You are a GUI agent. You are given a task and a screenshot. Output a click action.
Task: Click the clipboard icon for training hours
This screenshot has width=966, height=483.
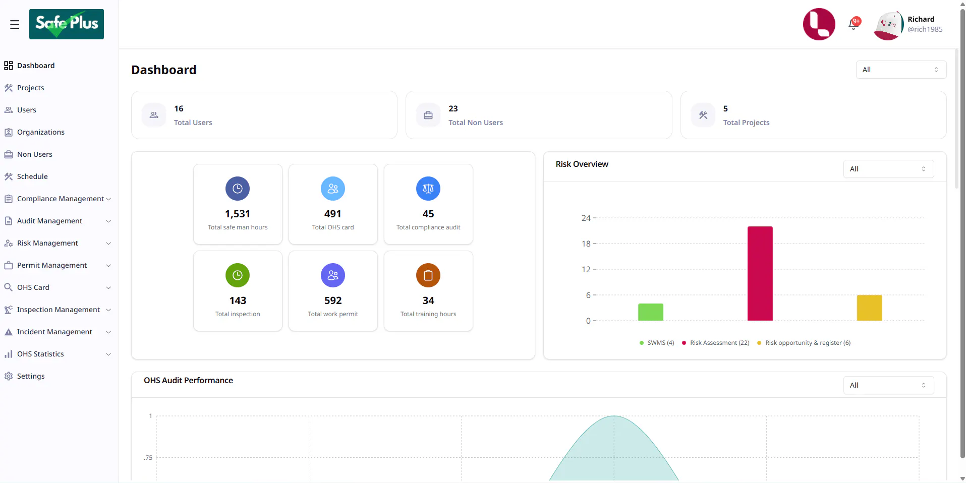(x=428, y=275)
